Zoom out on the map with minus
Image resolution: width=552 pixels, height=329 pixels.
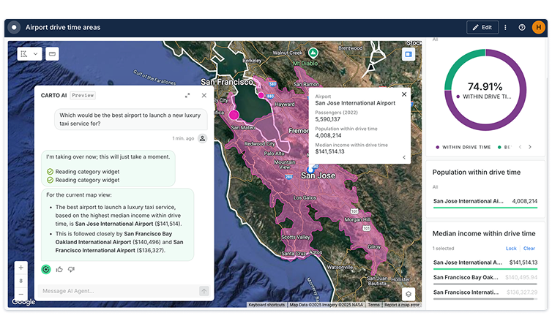point(20,294)
